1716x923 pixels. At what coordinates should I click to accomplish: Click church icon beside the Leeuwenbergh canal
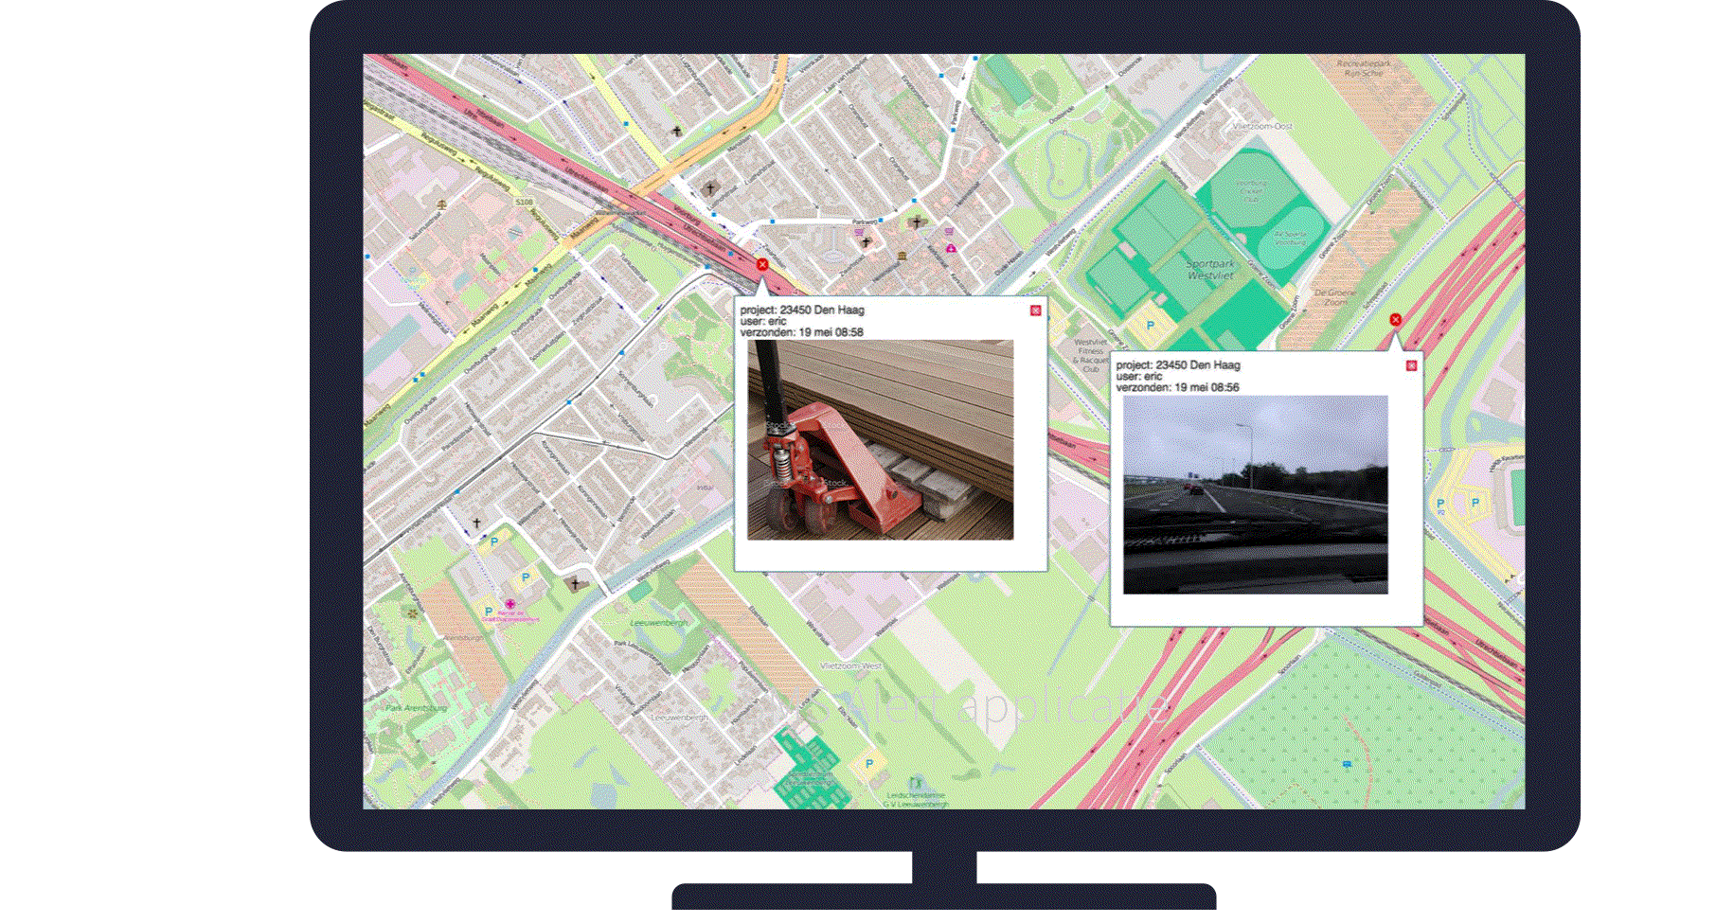pos(573,585)
